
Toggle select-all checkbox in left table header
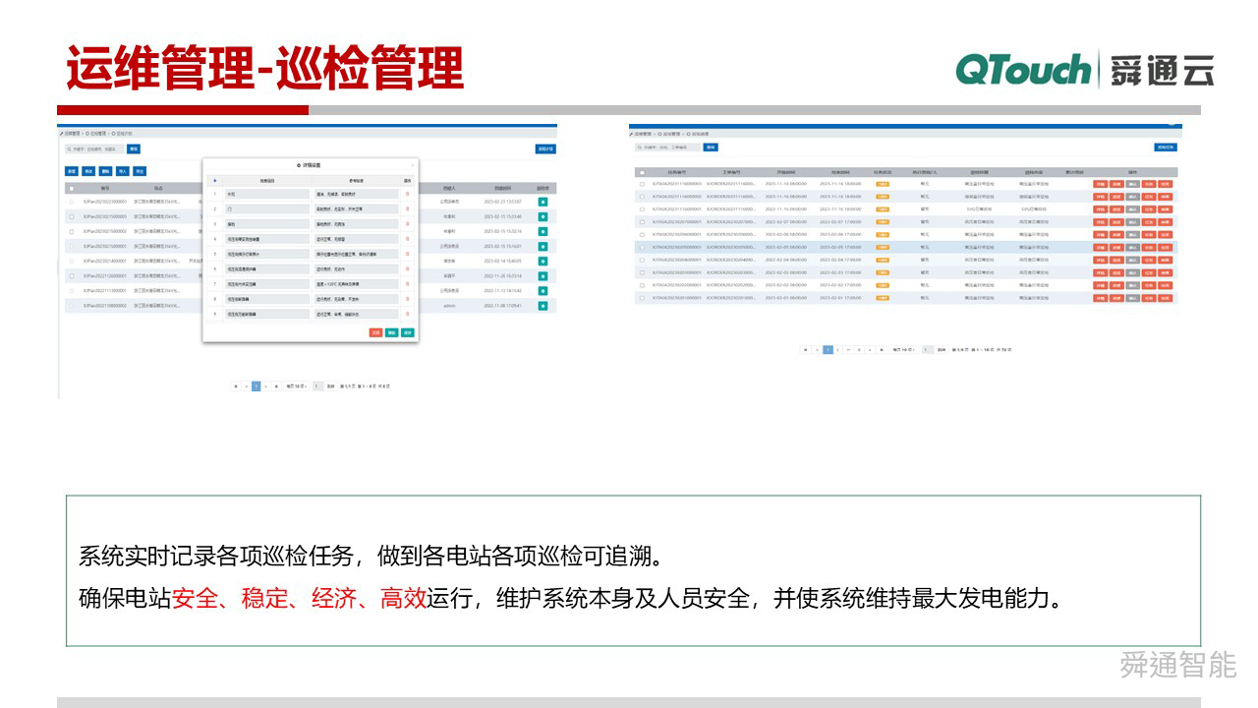point(72,188)
